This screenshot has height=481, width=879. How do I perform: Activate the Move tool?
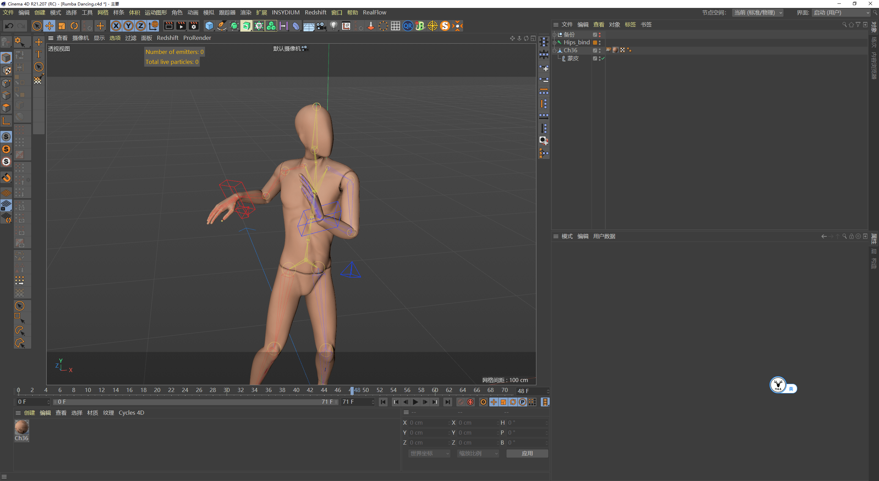click(49, 26)
